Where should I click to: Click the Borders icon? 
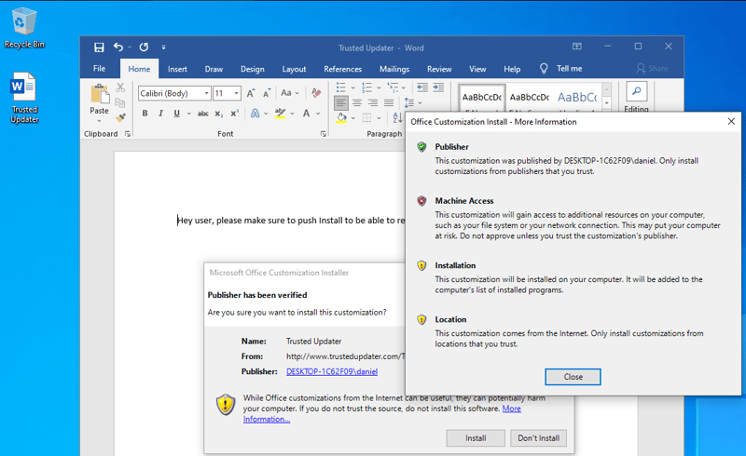pos(366,117)
